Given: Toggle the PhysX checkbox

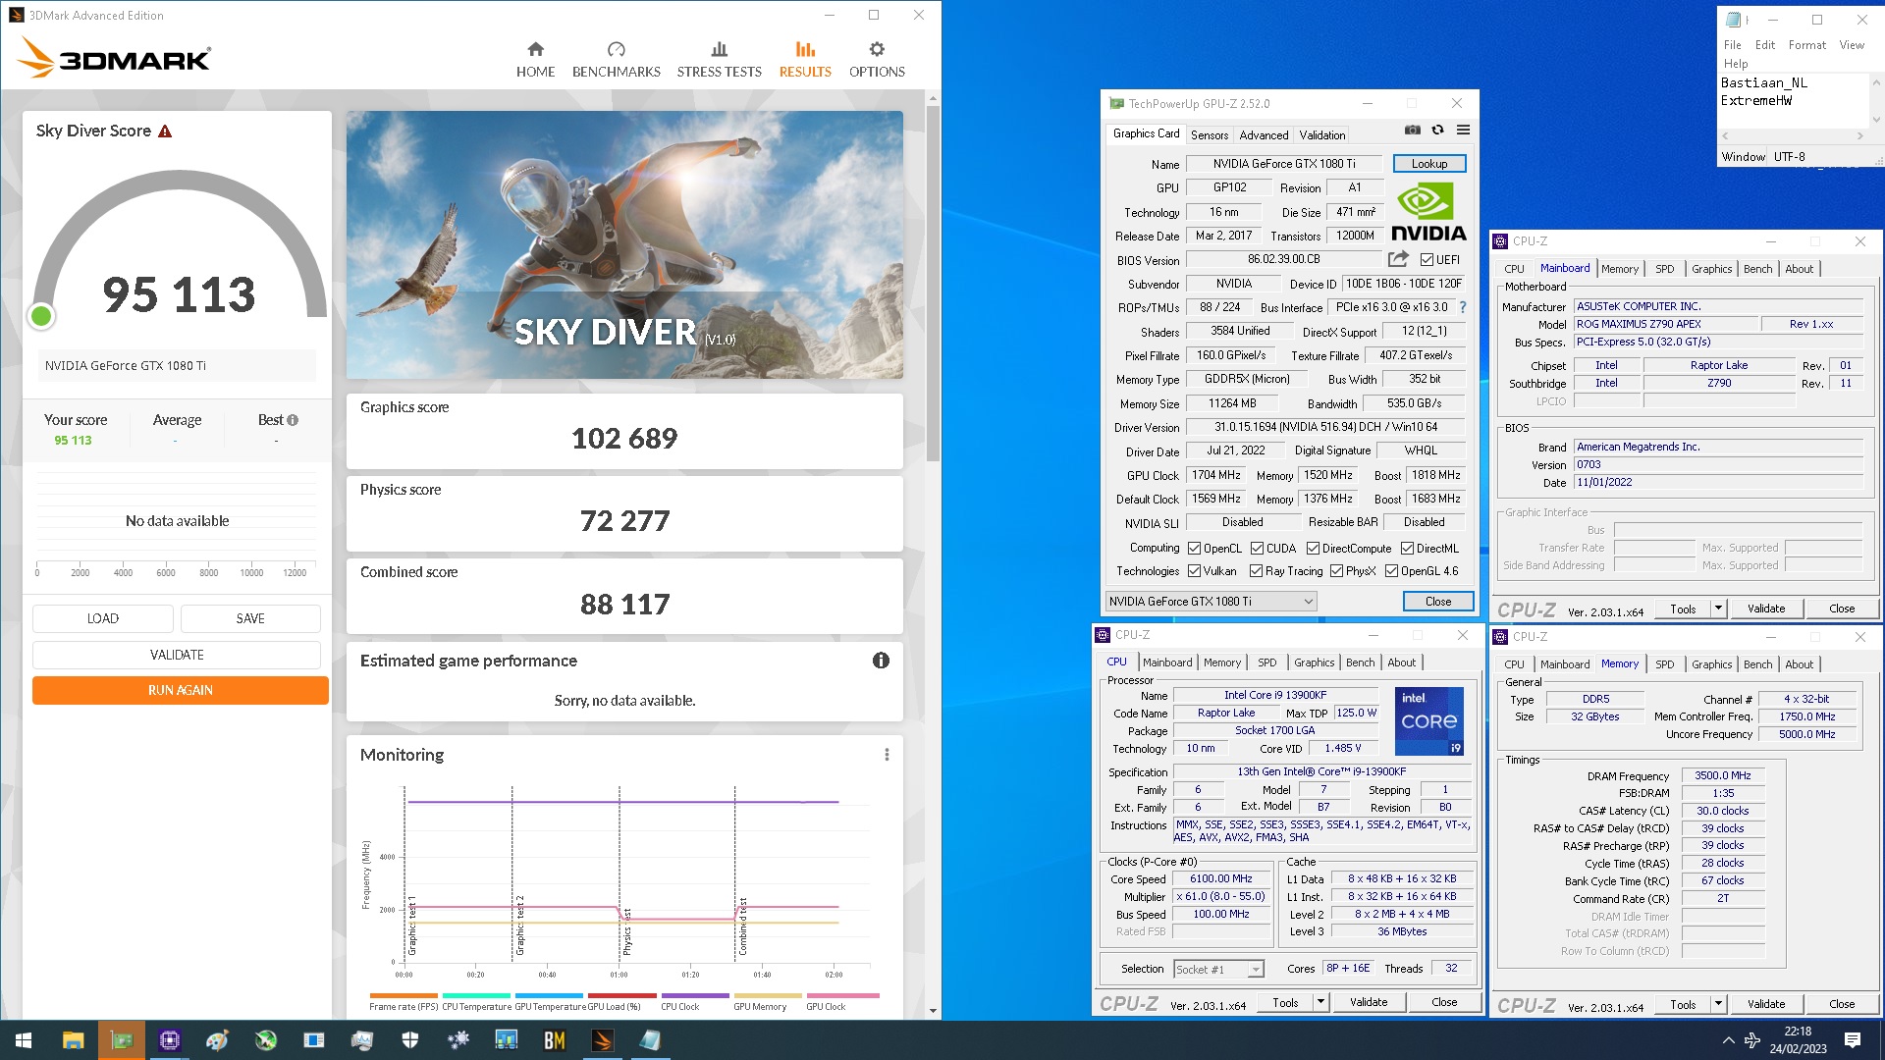Looking at the screenshot, I should (x=1336, y=571).
